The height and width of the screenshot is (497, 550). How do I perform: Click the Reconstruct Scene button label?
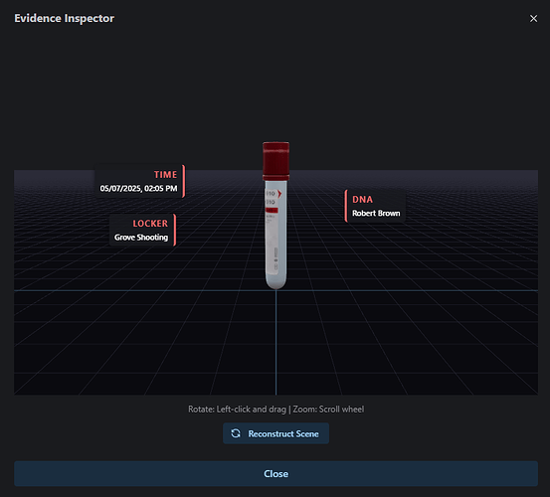tap(283, 434)
